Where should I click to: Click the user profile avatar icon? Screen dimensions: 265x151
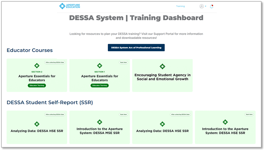(x=201, y=6)
